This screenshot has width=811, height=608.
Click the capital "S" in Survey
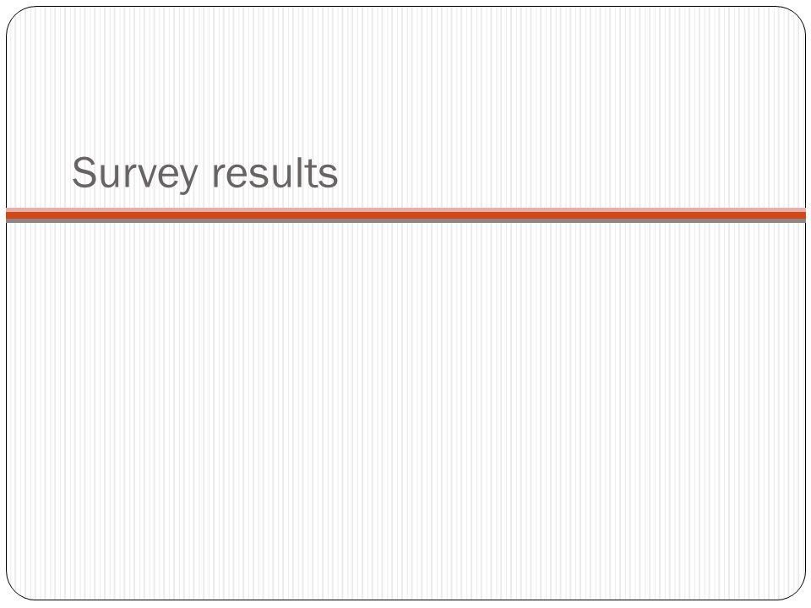84,172
